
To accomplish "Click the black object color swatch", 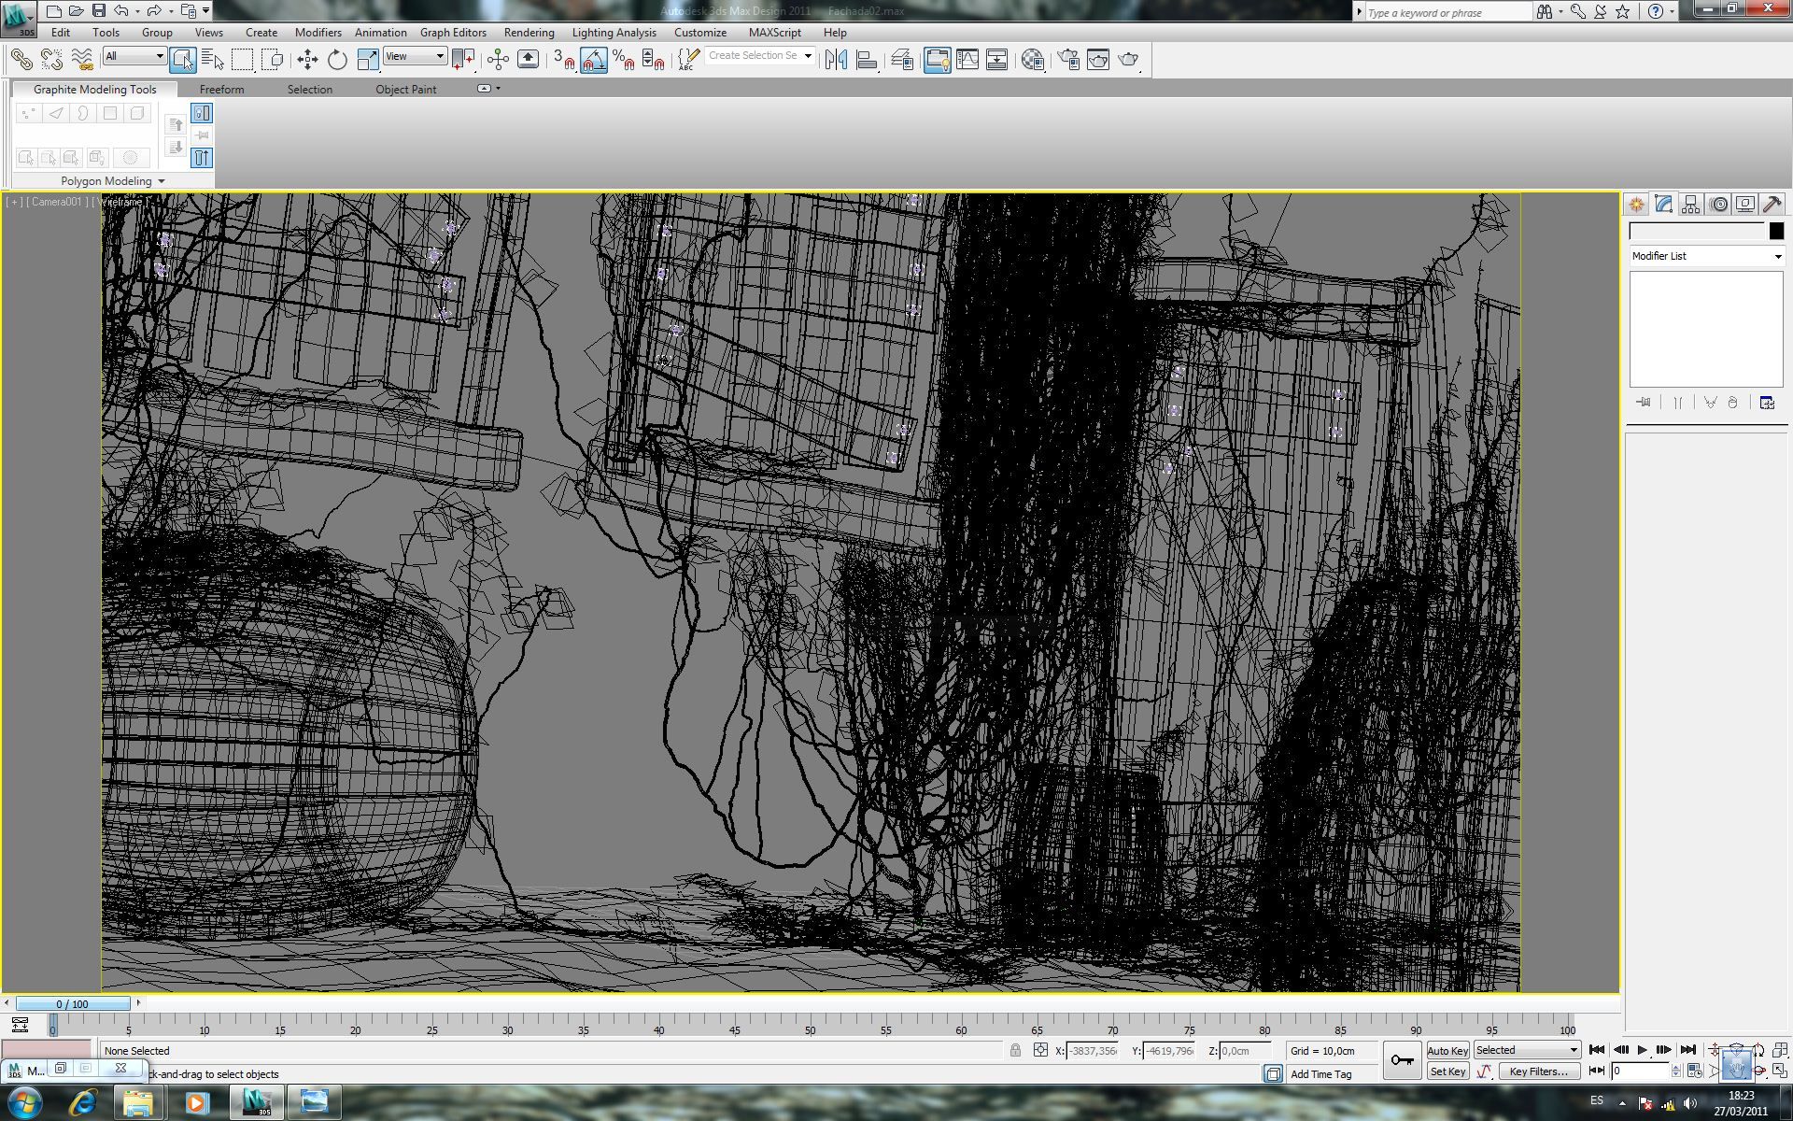I will pos(1776,231).
